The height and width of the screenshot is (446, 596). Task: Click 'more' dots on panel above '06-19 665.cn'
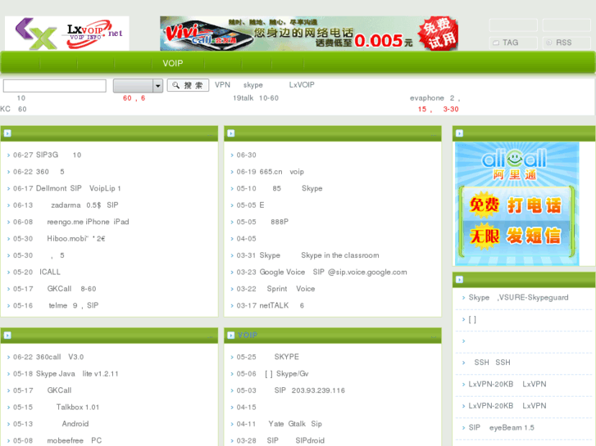[434, 135]
